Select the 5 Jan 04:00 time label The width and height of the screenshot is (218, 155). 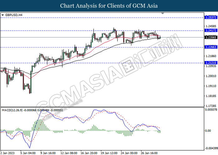(28, 153)
